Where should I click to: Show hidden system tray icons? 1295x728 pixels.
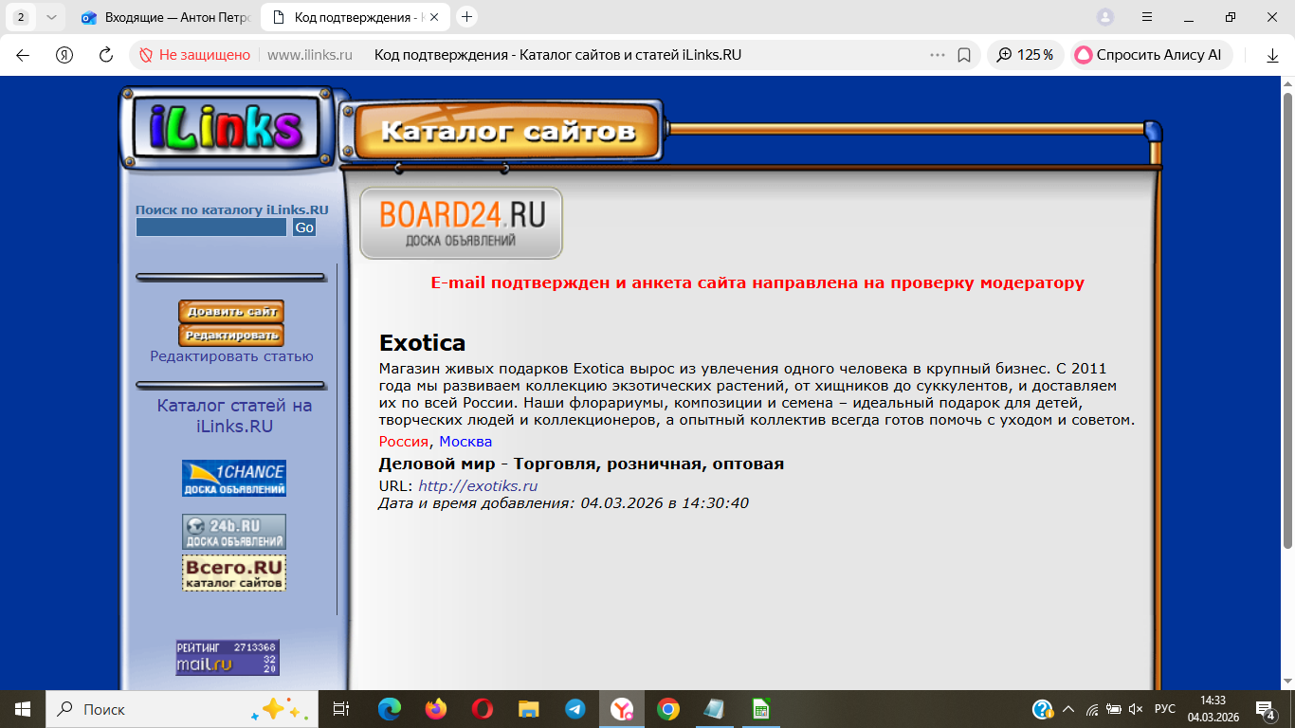click(1068, 709)
